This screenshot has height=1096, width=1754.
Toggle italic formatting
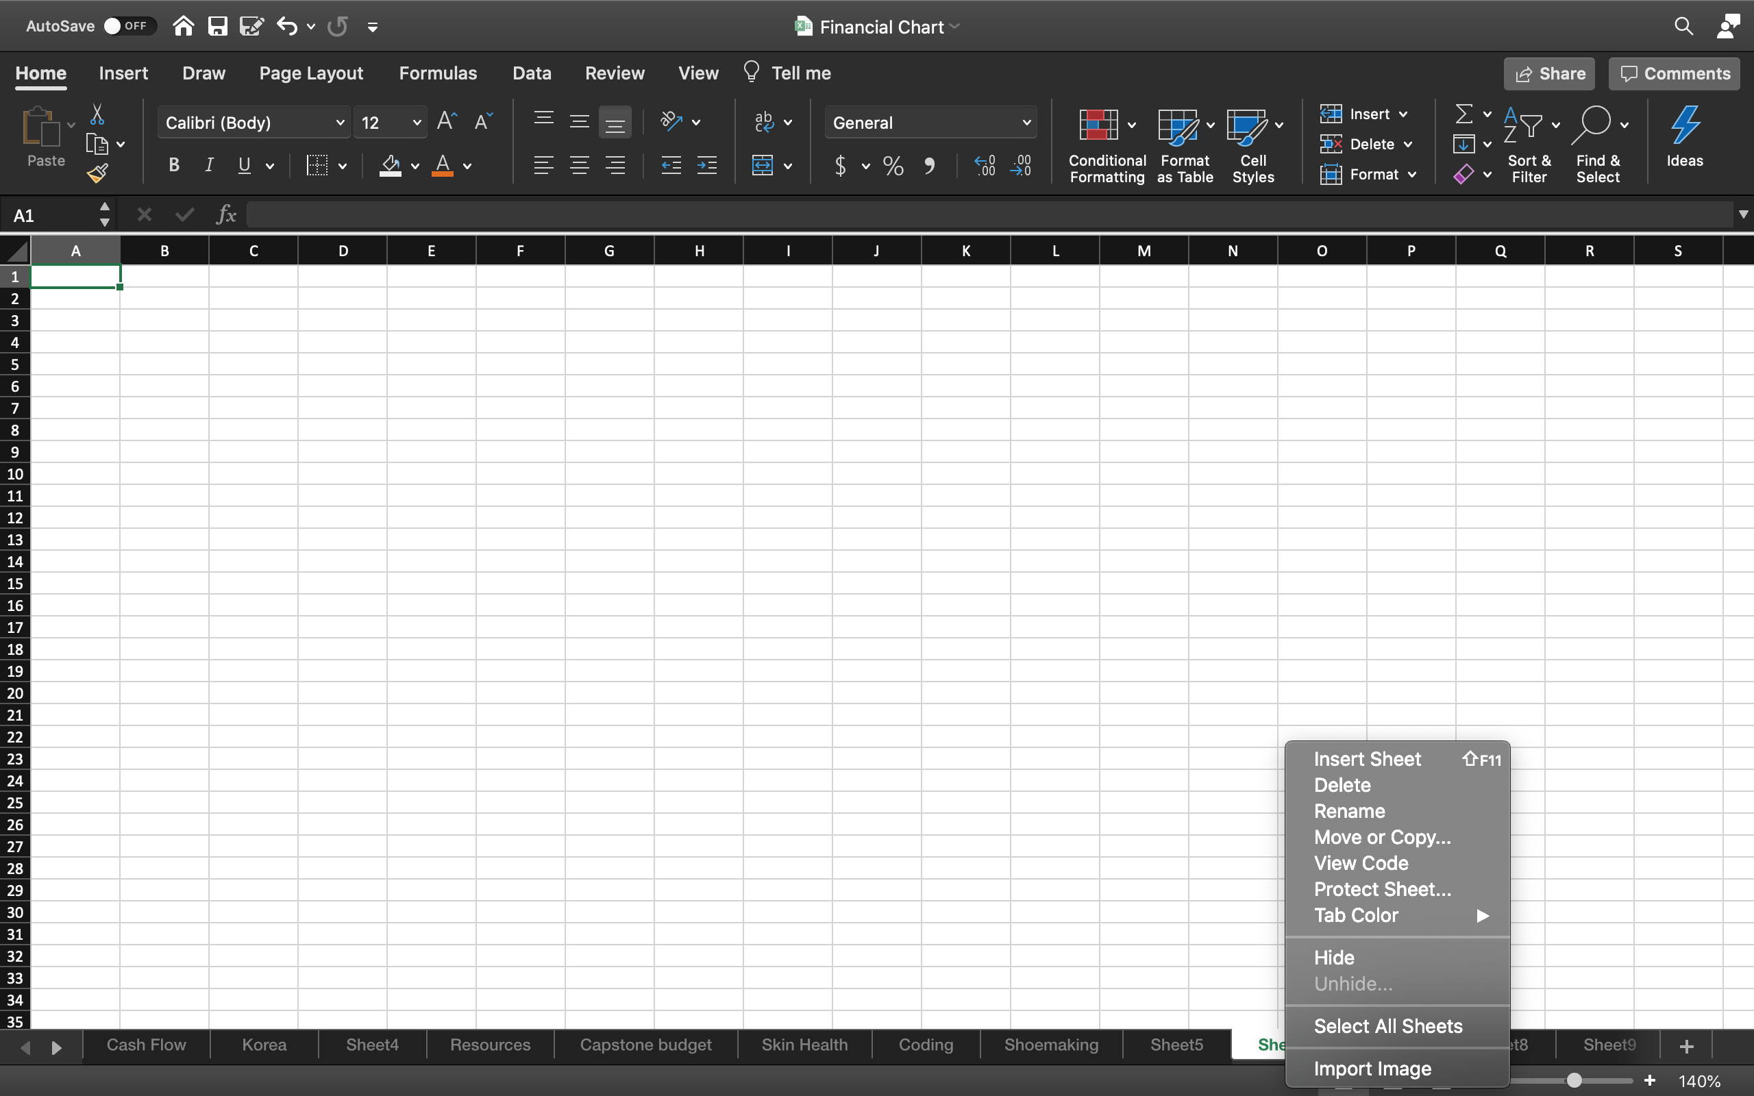[x=209, y=165]
